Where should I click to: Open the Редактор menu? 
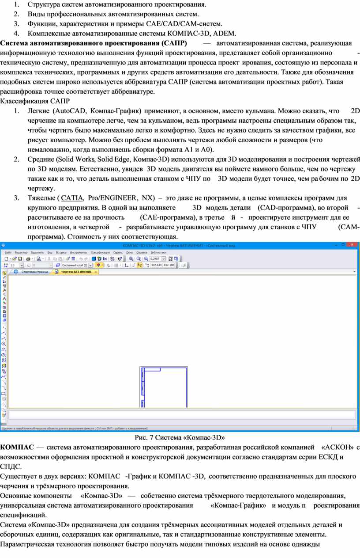21,252
